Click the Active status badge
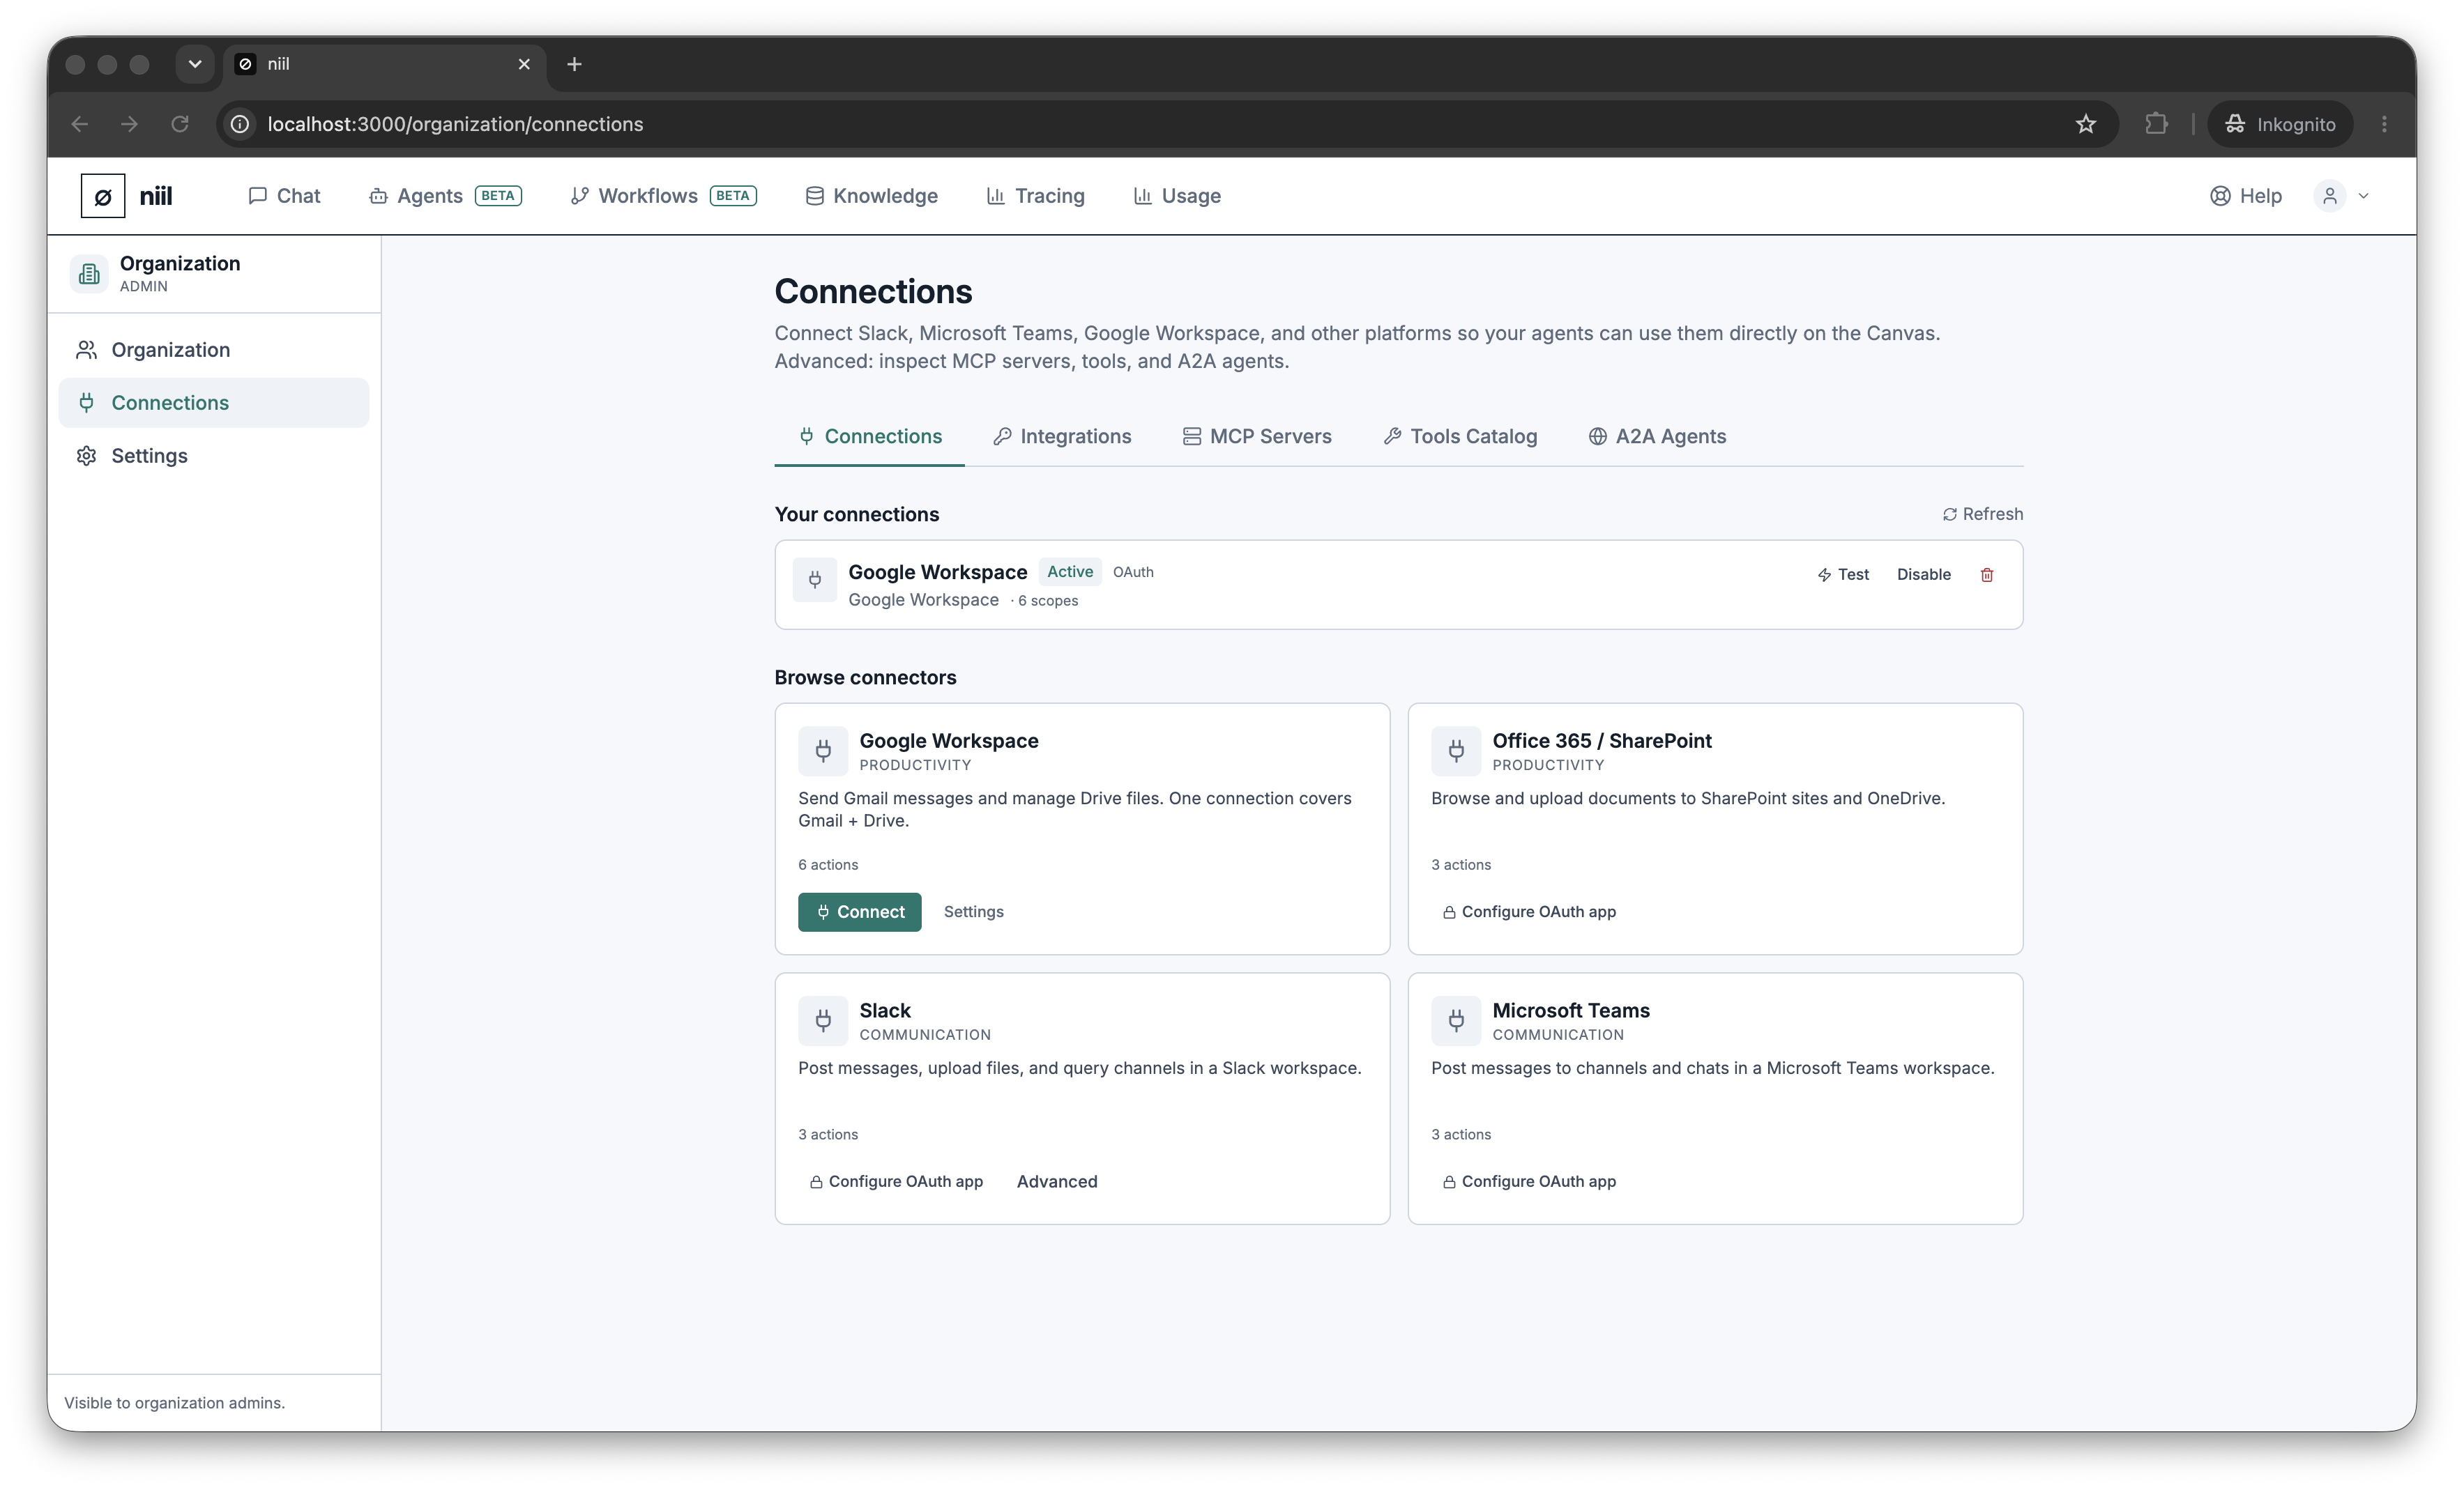This screenshot has height=1490, width=2464. (x=1069, y=571)
